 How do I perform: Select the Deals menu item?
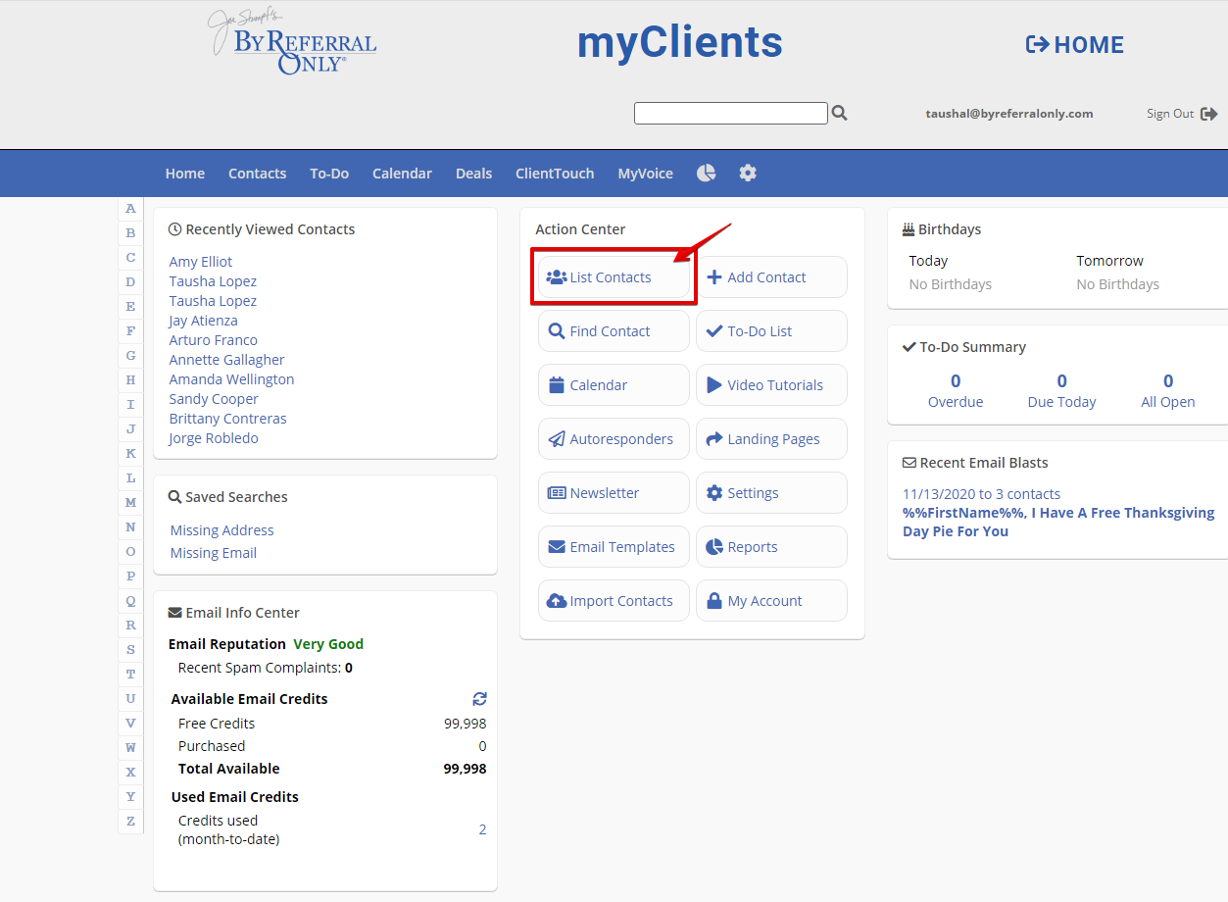point(474,174)
